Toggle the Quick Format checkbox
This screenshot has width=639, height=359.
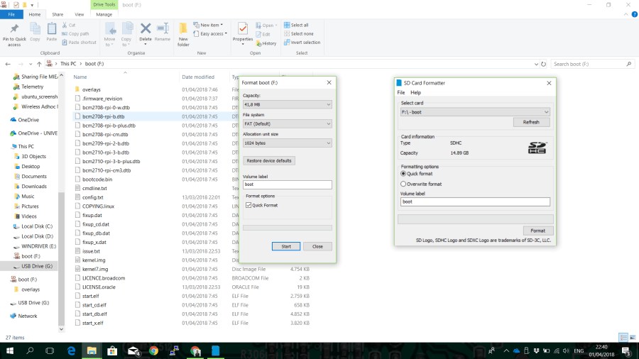pyautogui.click(x=248, y=205)
